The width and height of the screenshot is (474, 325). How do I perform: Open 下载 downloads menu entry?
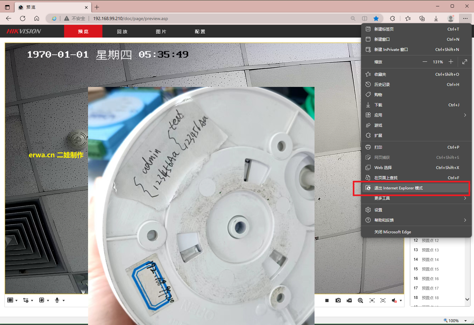coord(416,105)
